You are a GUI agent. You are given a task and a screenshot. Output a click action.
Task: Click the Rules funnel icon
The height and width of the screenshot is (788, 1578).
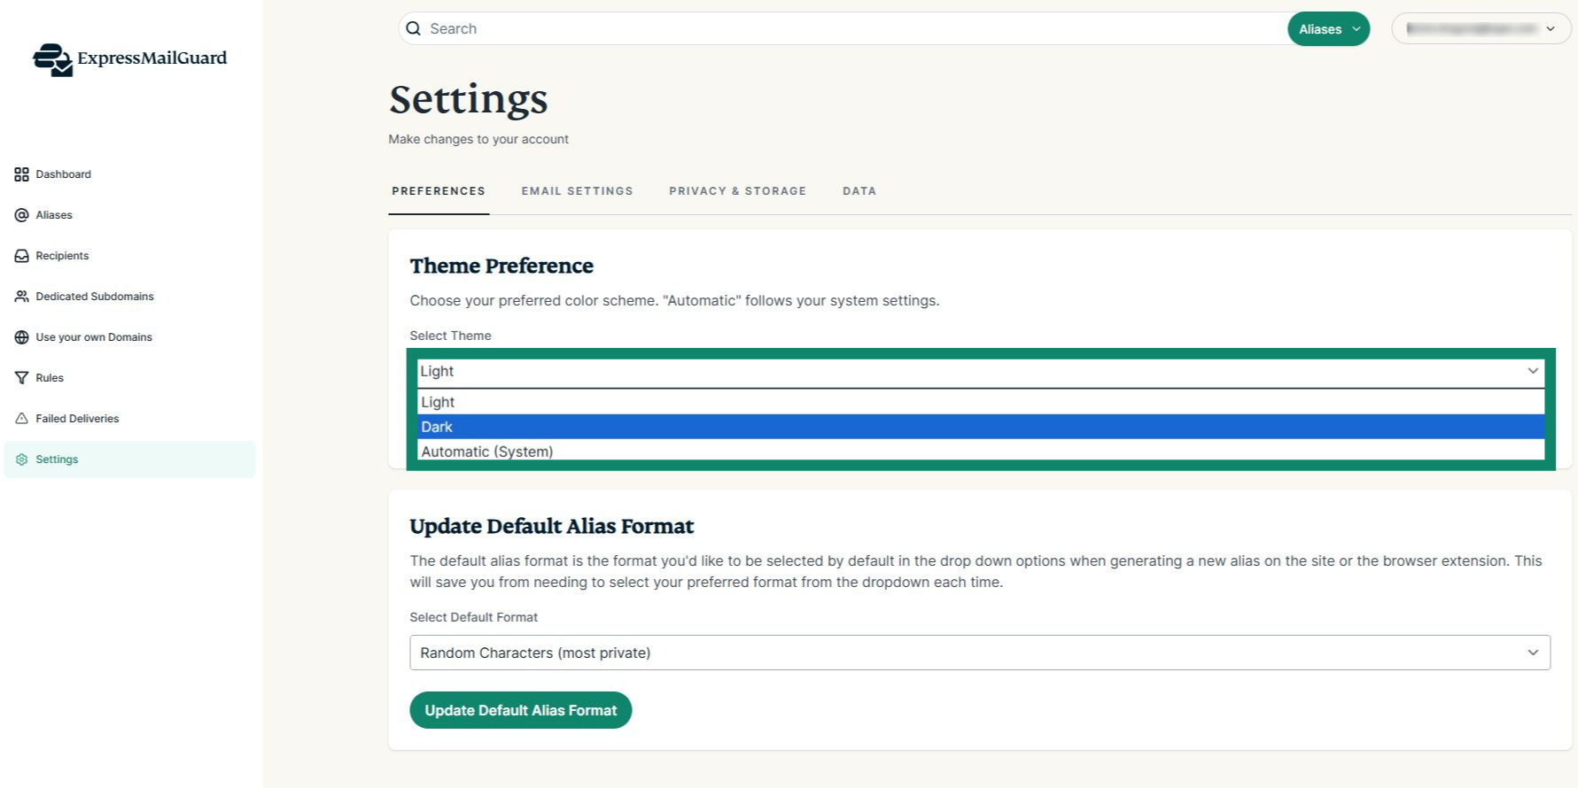[21, 378]
